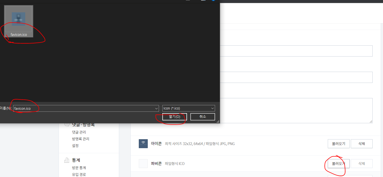Click the 열기(O) open button
The width and height of the screenshot is (383, 177).
[174, 117]
